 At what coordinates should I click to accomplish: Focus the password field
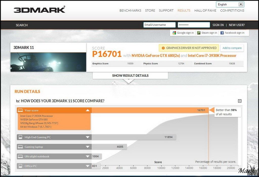click(194, 25)
